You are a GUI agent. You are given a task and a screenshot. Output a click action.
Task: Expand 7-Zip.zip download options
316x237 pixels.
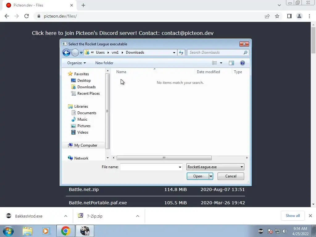coord(138,216)
